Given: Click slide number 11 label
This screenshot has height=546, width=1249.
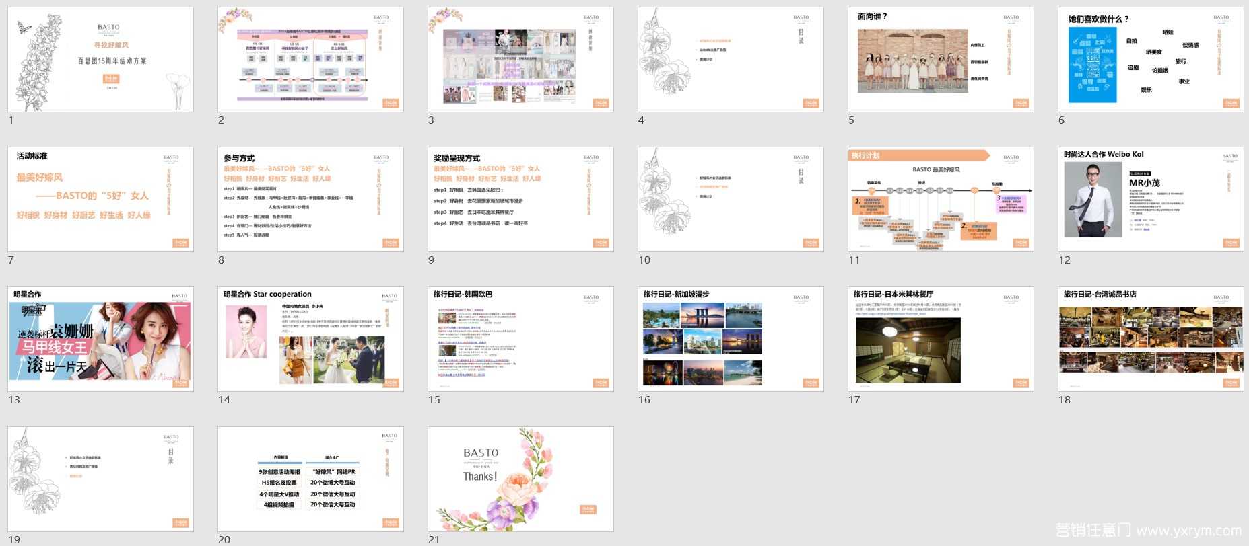Looking at the screenshot, I should coord(854,260).
